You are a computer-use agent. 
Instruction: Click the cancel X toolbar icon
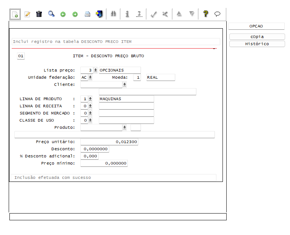click(x=165, y=14)
